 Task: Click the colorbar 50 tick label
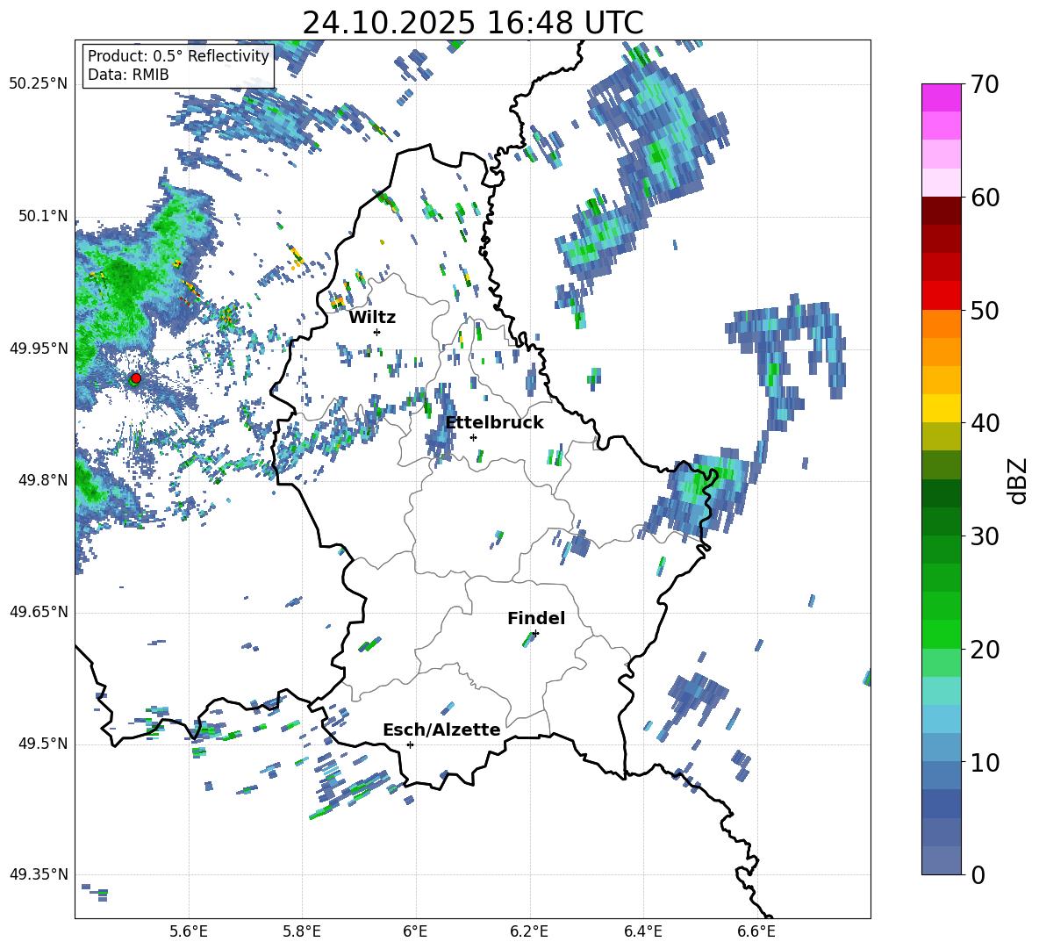pos(985,310)
